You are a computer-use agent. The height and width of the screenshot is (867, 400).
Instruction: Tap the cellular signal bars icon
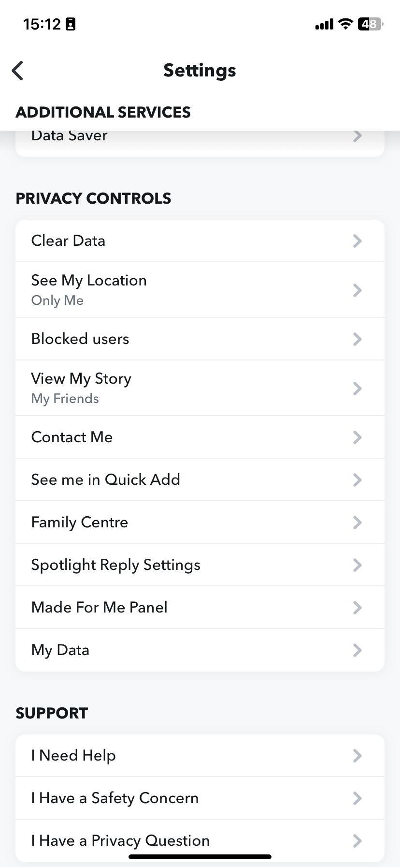pyautogui.click(x=324, y=24)
